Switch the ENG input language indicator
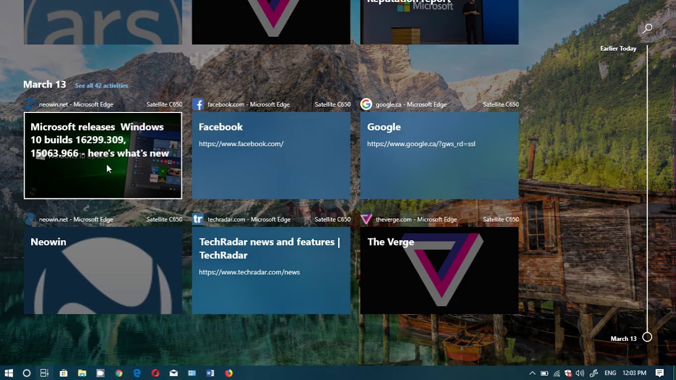This screenshot has height=380, width=676. point(611,373)
